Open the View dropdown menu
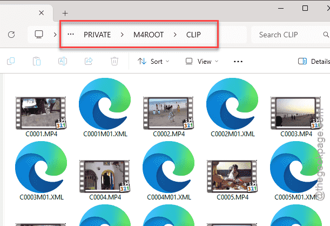The image size is (330, 226). point(202,62)
